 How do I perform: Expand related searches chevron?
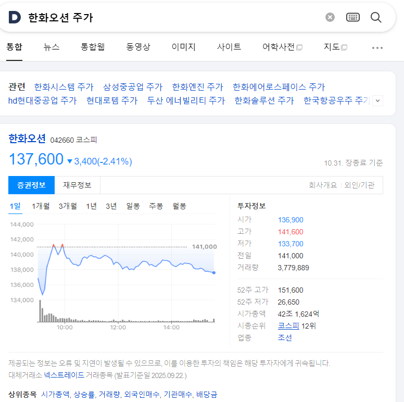click(378, 100)
